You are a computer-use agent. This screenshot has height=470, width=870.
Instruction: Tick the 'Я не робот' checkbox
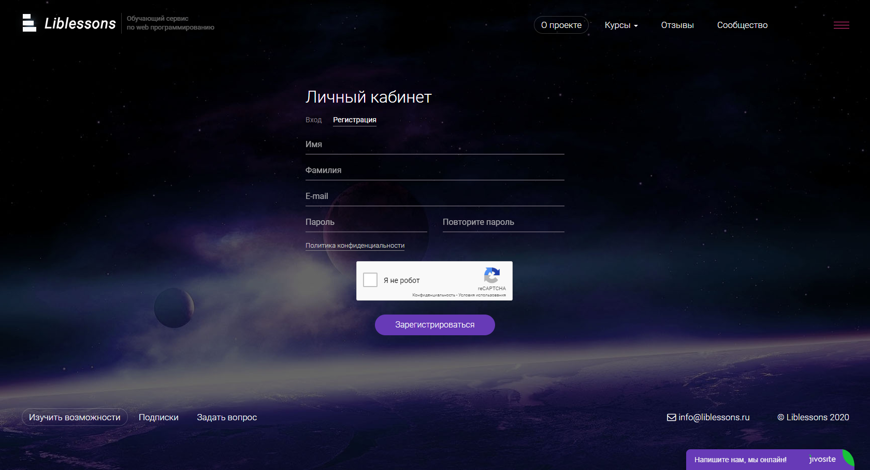click(370, 280)
